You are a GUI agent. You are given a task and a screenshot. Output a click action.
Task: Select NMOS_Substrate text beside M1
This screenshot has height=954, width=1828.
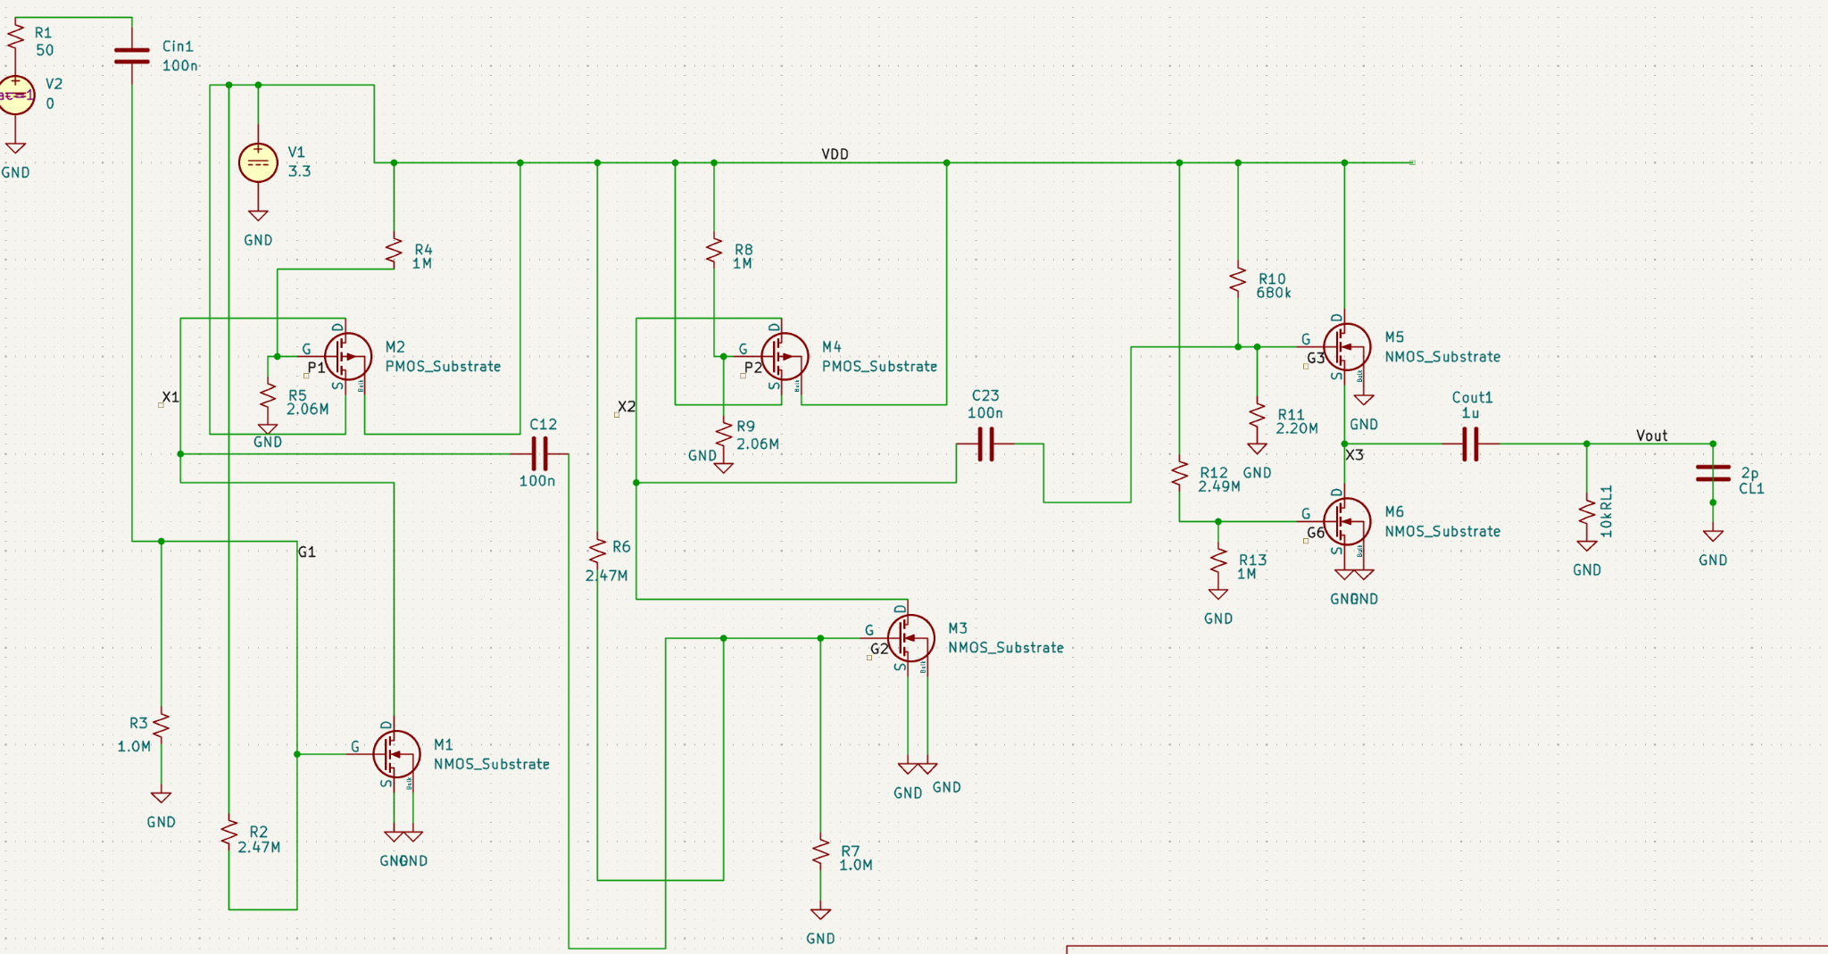click(x=492, y=765)
